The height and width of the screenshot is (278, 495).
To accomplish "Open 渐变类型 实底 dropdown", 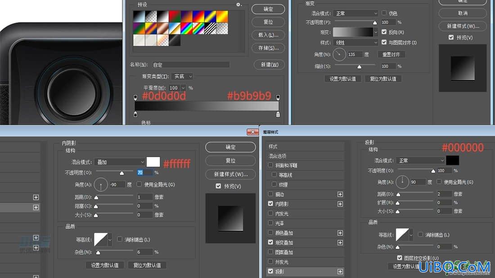I will (x=182, y=76).
